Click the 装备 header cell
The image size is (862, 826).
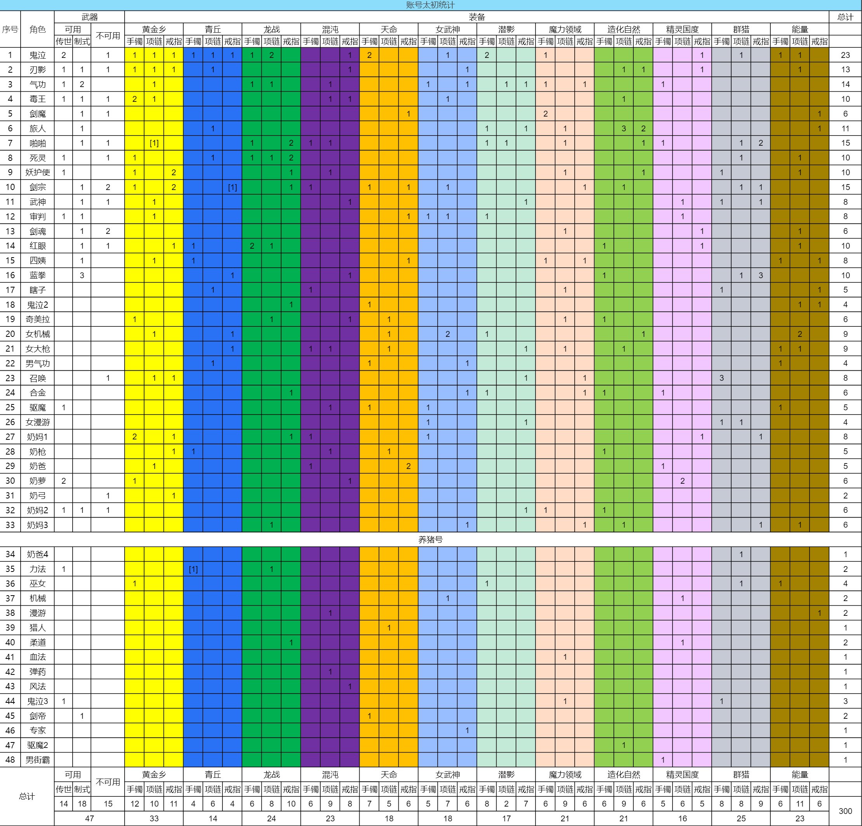click(x=477, y=17)
